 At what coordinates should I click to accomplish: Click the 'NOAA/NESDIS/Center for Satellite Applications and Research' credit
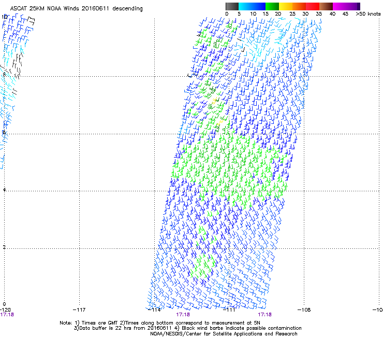[x=224, y=334]
